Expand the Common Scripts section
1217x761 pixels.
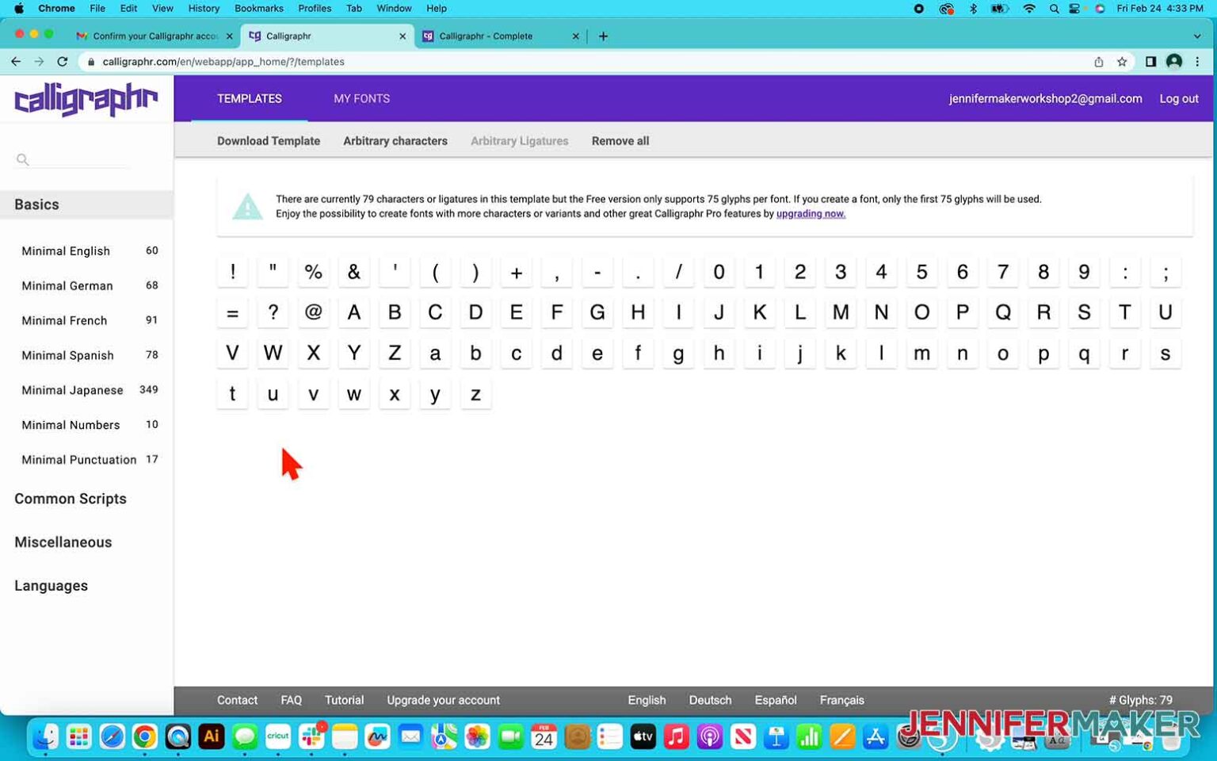pyautogui.click(x=71, y=499)
